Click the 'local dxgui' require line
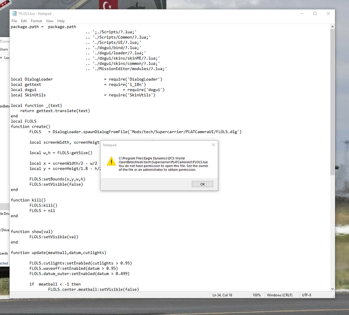Viewport: 349px width, 315px height. (88, 89)
